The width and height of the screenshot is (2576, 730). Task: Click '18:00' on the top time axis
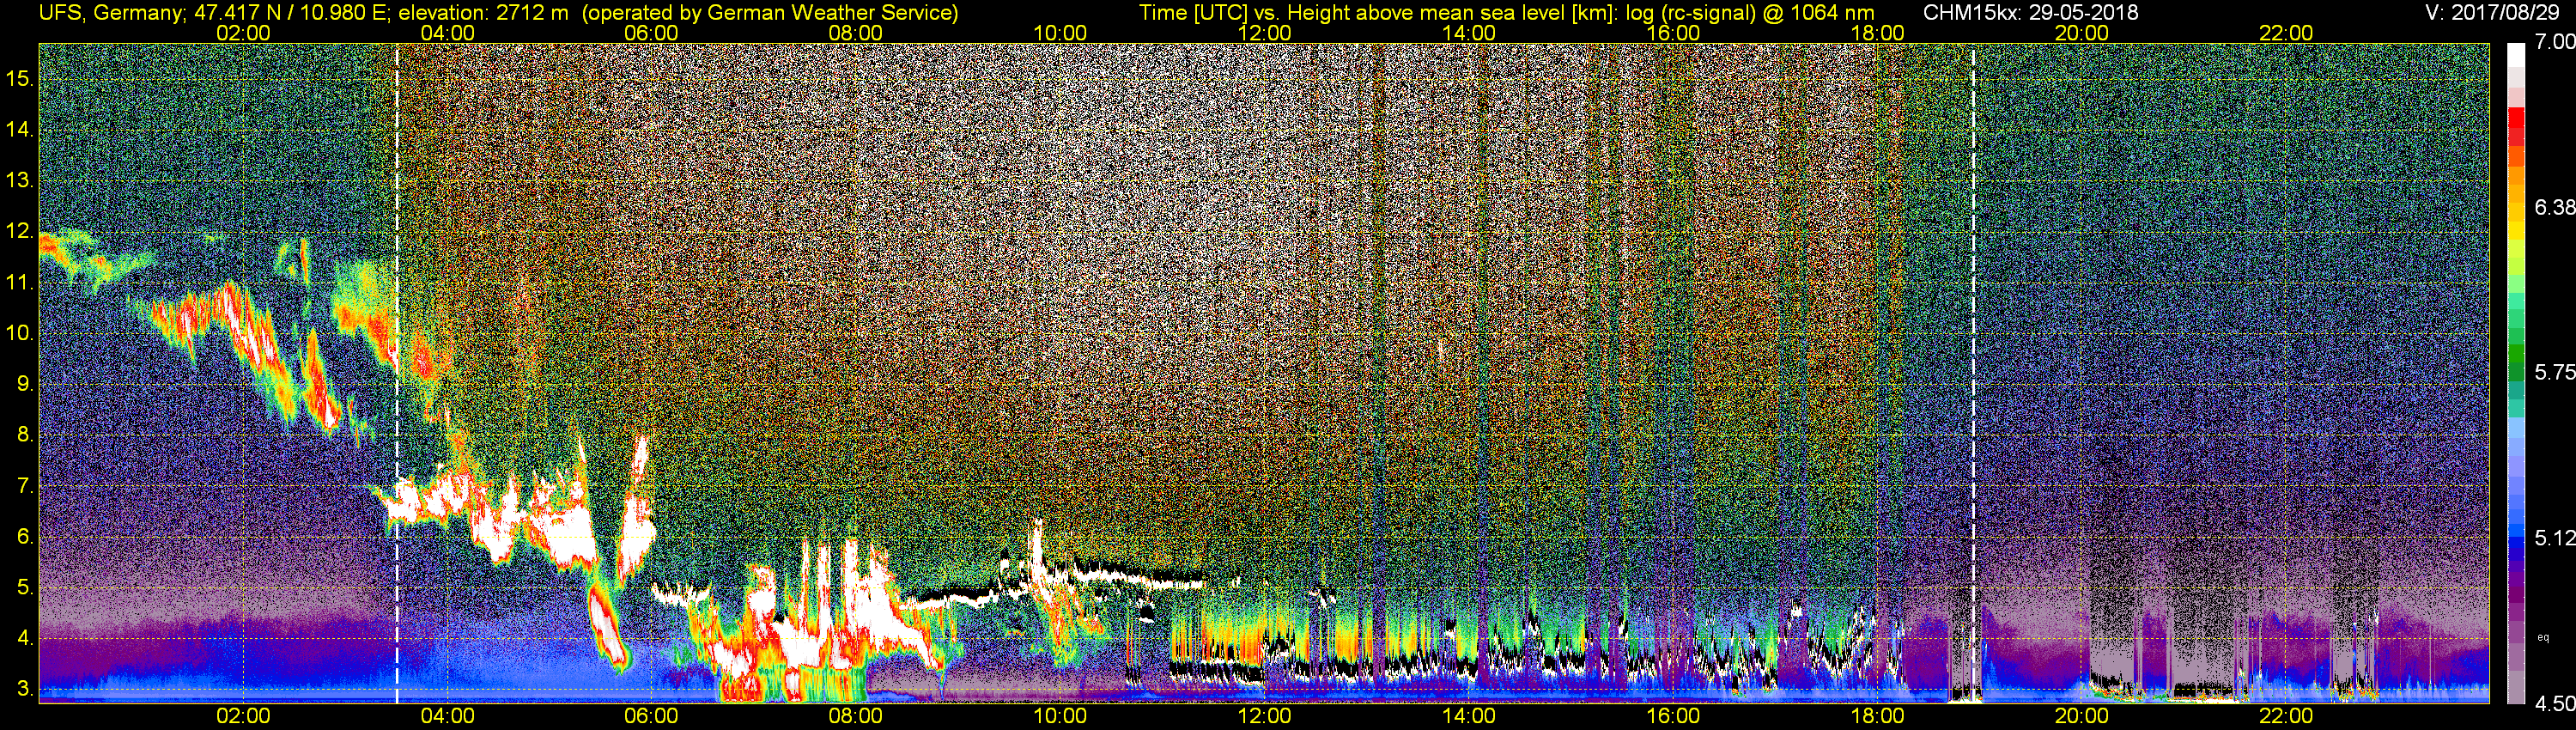[1877, 33]
